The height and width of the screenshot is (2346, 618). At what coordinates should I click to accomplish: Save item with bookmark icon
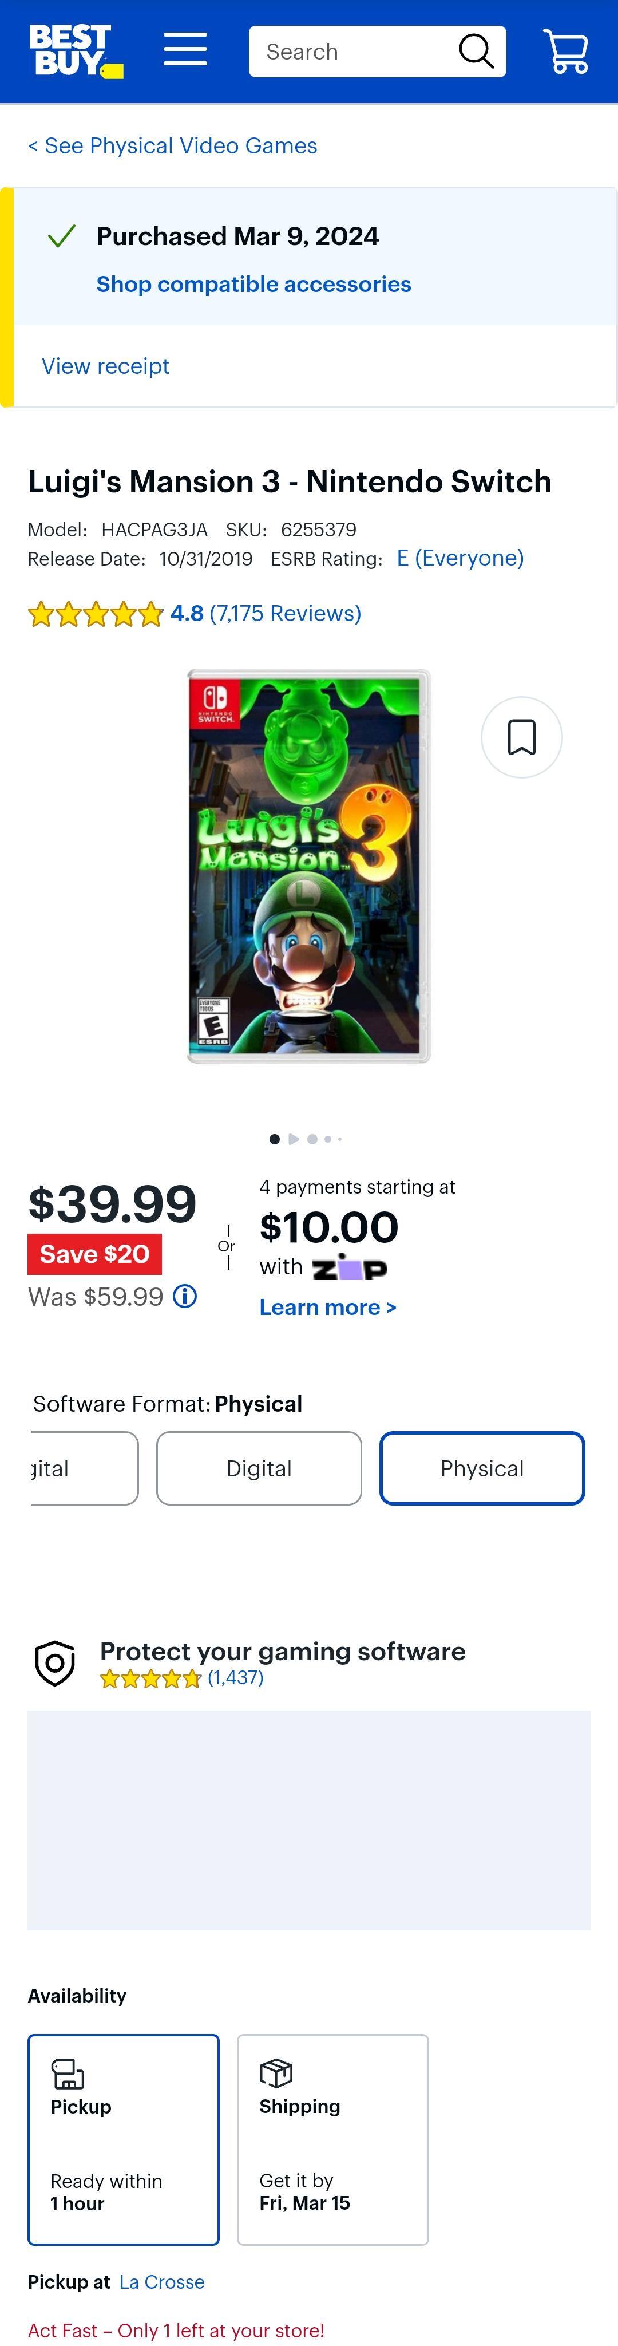pyautogui.click(x=521, y=737)
